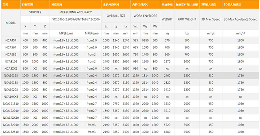Click the WORK ENVELOPE header
This screenshot has height=136, width=260.
(x=145, y=16)
